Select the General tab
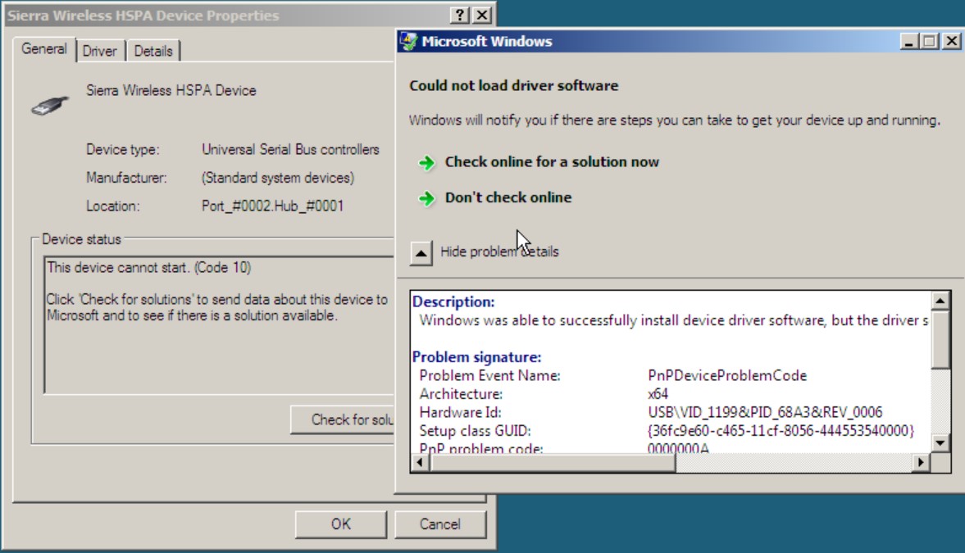 tap(44, 49)
